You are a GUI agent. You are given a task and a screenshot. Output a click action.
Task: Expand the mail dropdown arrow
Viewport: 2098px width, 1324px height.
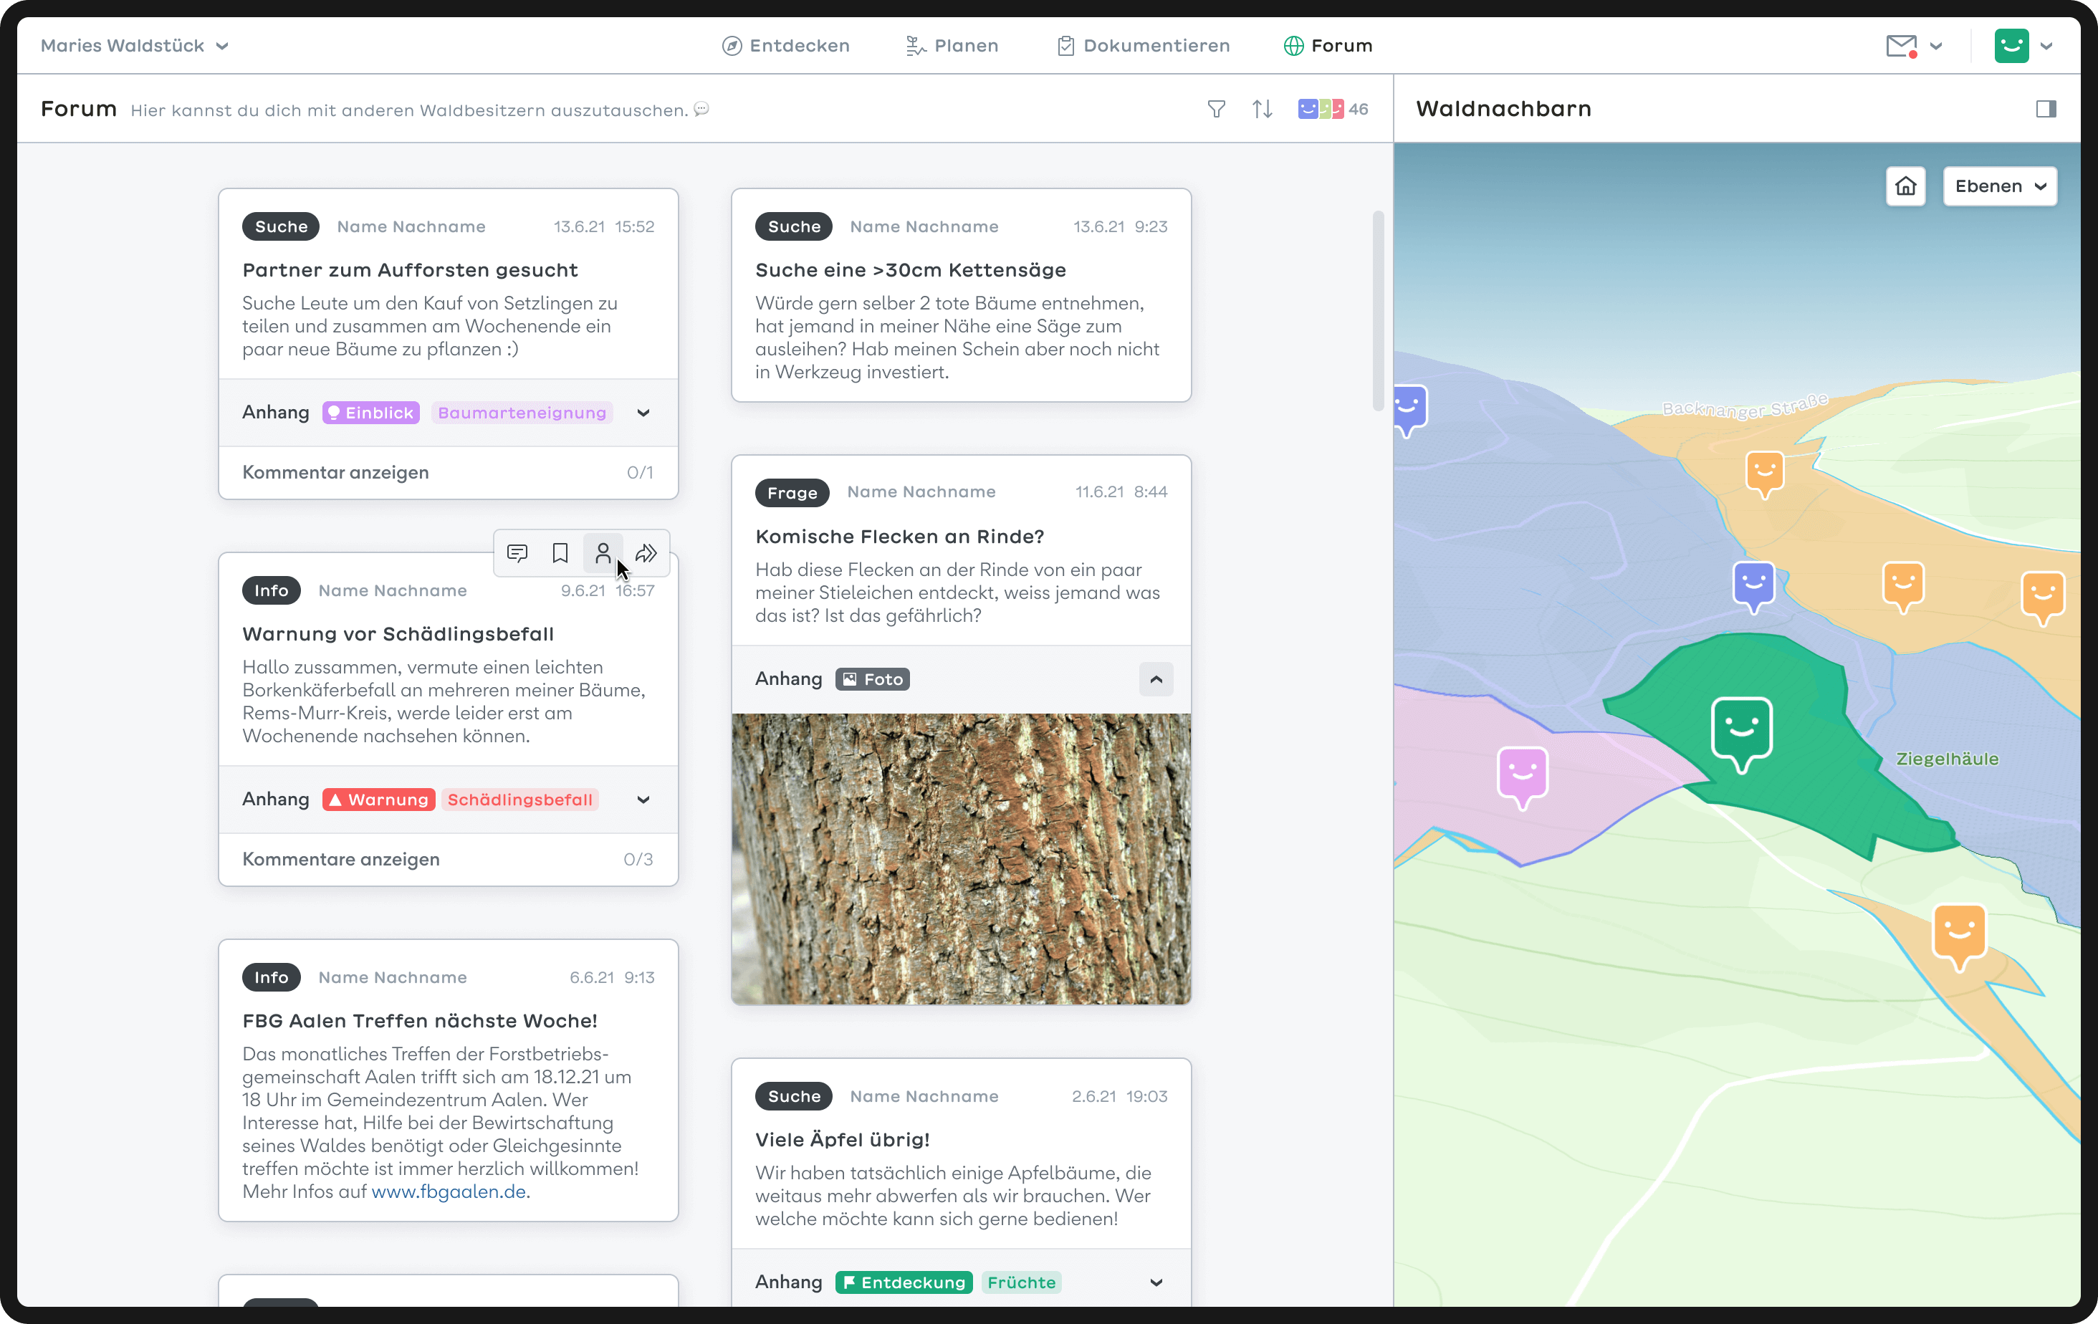pos(1936,46)
